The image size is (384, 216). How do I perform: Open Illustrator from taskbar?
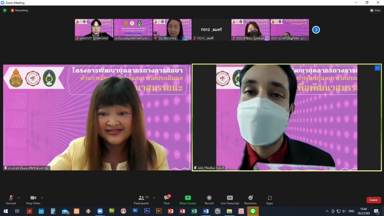pos(159,211)
